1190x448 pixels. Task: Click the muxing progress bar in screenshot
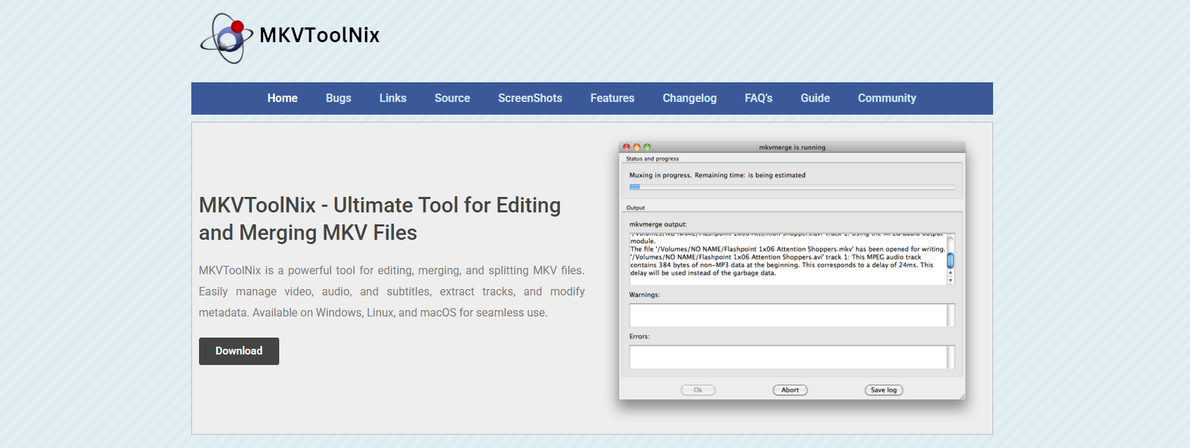(x=792, y=187)
